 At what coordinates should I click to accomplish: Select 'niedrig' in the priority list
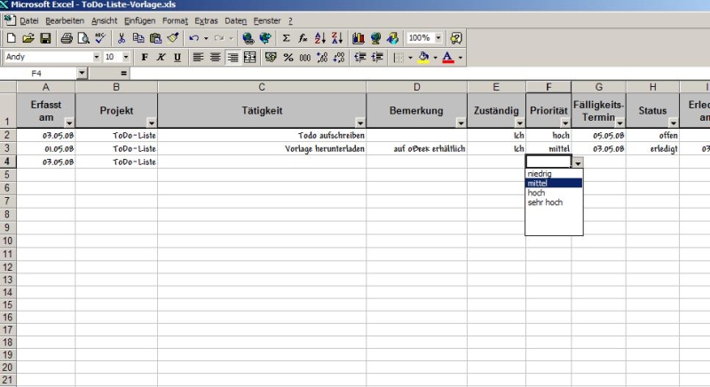coord(540,174)
